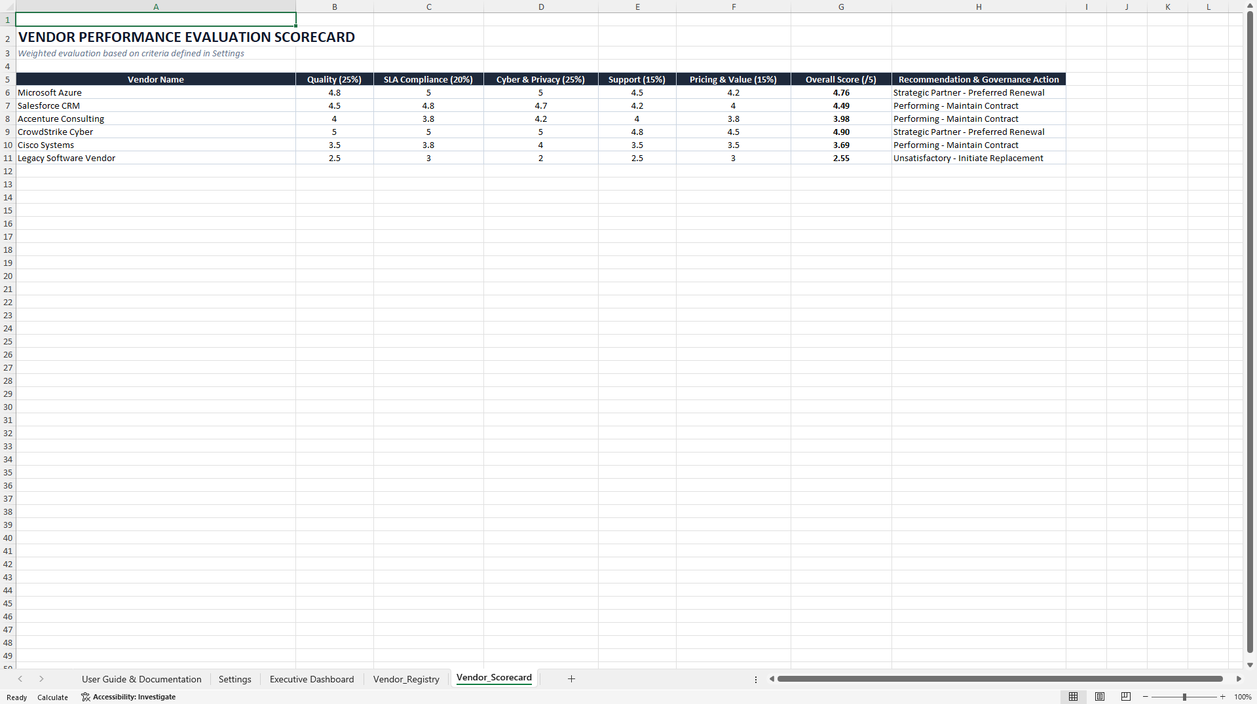Click the horizontal scrollbar thumb
Viewport: 1257px width, 704px height.
pyautogui.click(x=1000, y=679)
